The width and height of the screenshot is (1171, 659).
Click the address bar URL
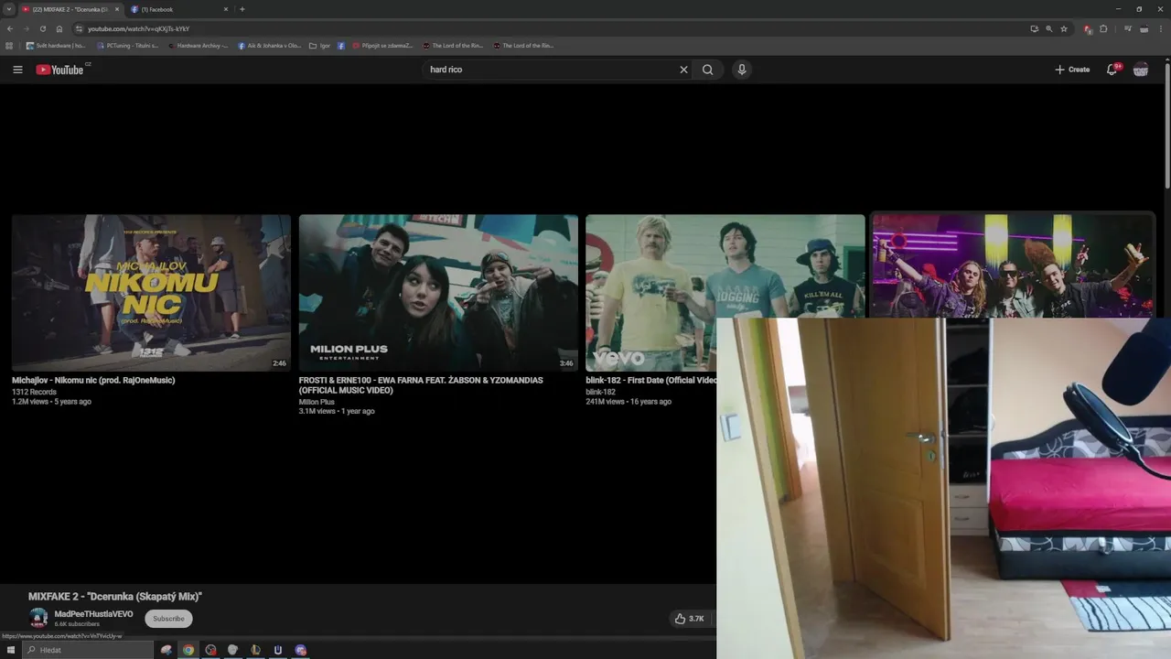[138, 28]
